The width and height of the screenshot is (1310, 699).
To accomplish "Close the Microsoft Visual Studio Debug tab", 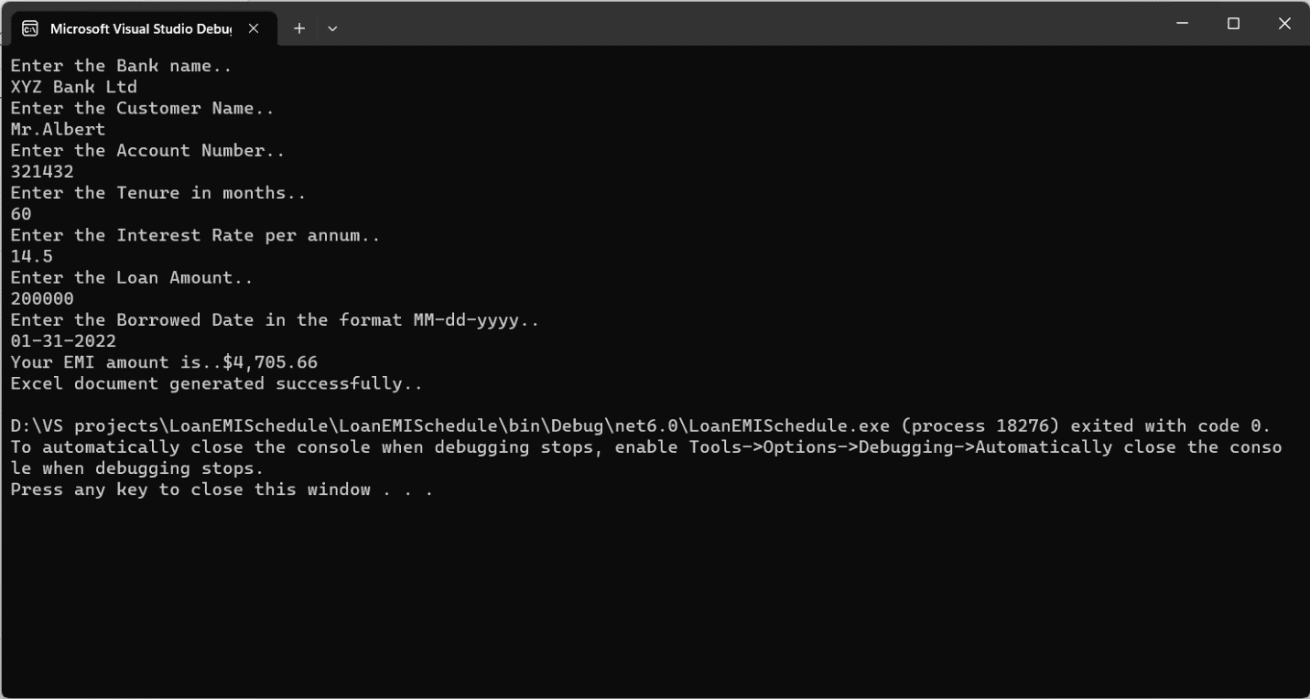I will (x=254, y=28).
